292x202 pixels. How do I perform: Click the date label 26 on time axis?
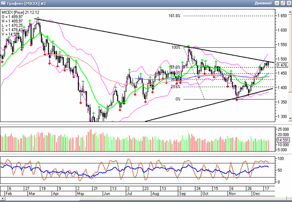click(249, 188)
